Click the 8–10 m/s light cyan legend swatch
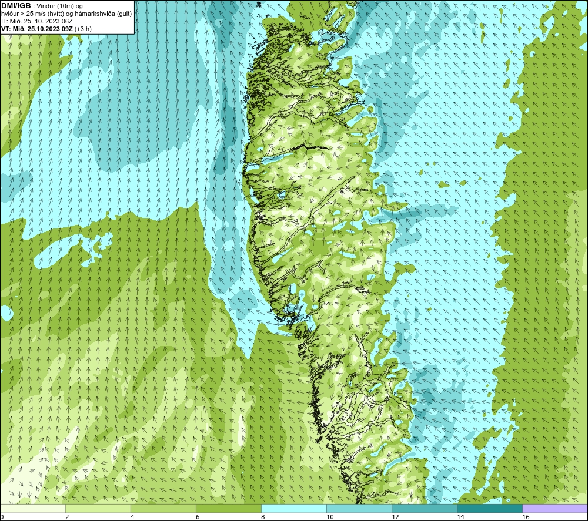The width and height of the screenshot is (588, 521). pos(294,509)
